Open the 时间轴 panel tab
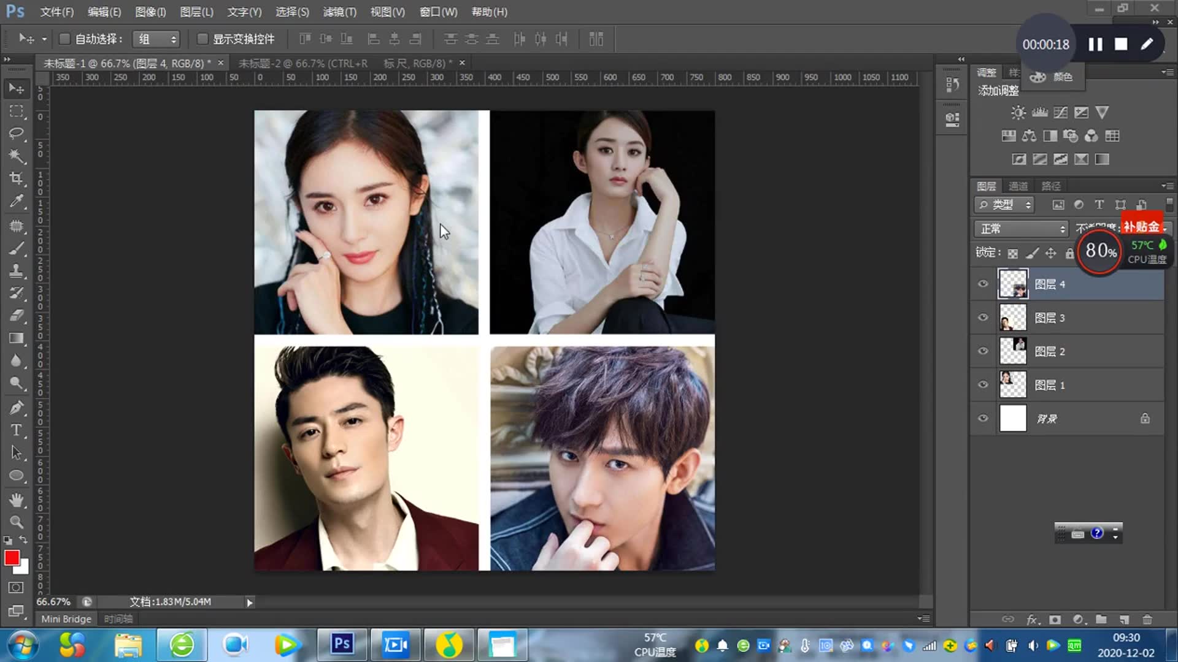Screen dimensions: 1178x662 click(x=118, y=619)
